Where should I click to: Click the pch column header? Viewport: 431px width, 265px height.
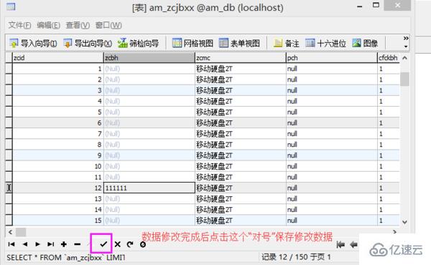click(332, 58)
